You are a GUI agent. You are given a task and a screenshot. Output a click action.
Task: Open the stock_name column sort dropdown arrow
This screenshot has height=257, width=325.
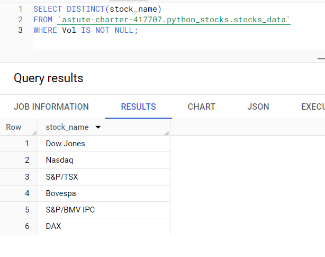coord(98,127)
